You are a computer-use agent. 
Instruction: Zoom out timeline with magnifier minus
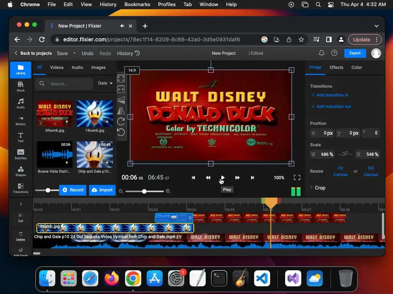point(121,191)
